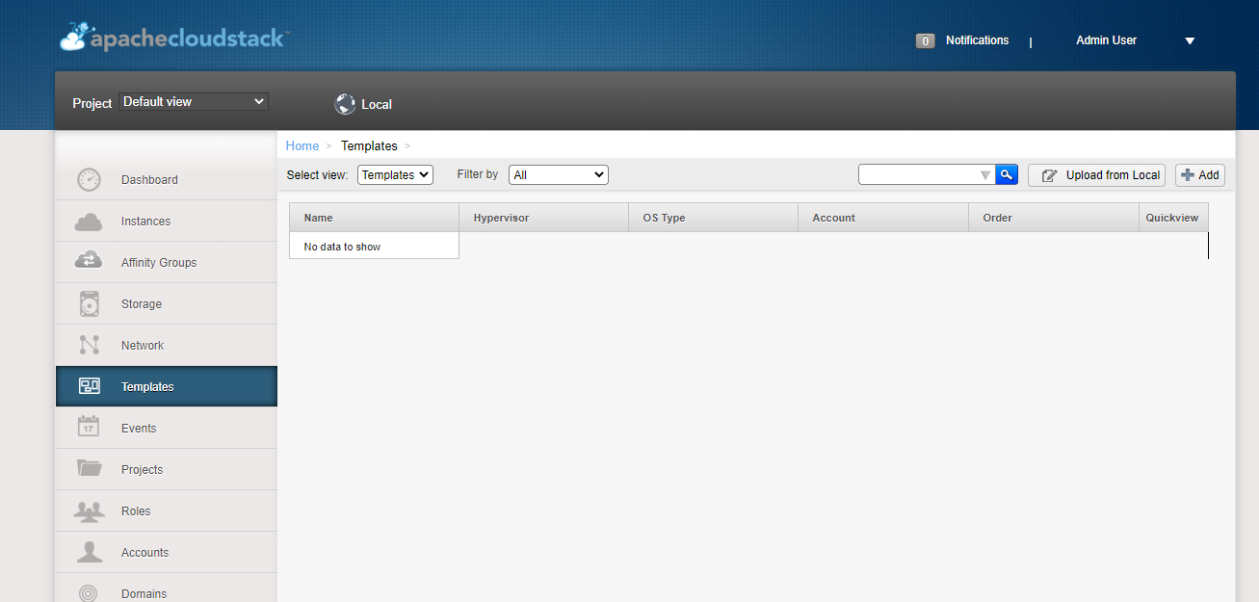Select Templates in the sidebar
This screenshot has width=1259, height=602.
point(167,386)
